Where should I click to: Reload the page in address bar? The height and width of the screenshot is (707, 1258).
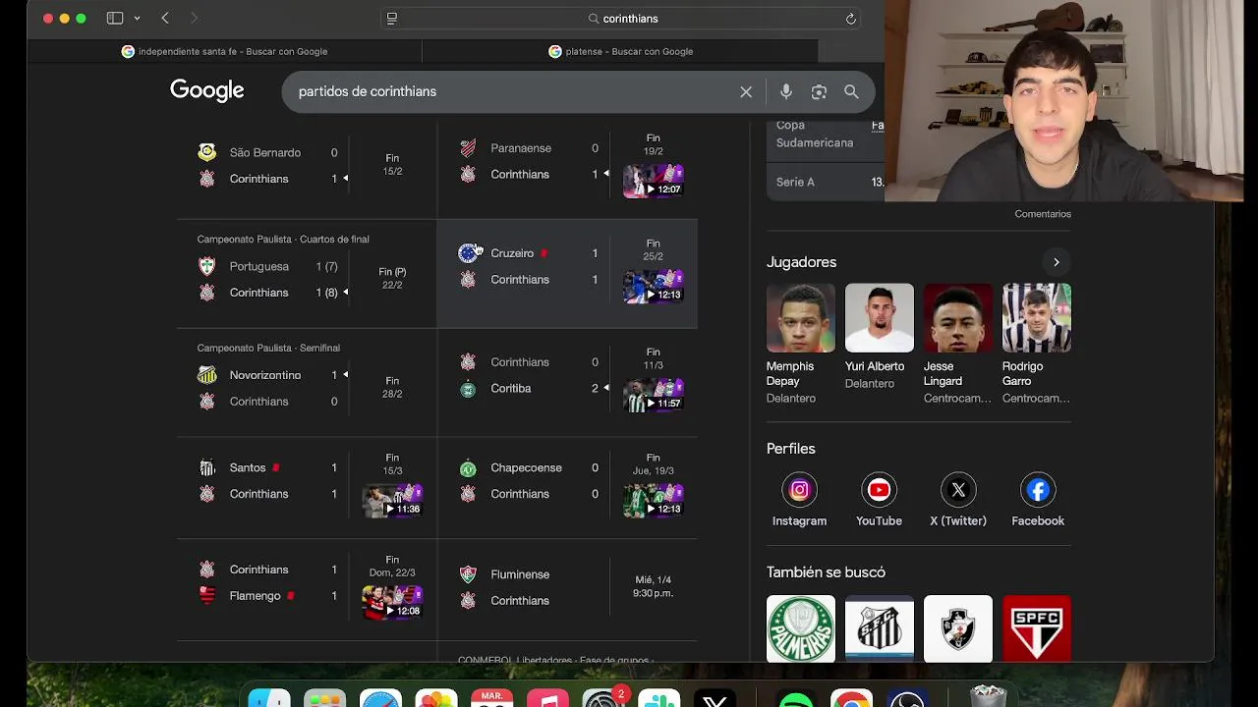[851, 18]
